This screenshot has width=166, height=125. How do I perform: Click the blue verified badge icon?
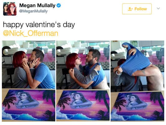coord(59,5)
